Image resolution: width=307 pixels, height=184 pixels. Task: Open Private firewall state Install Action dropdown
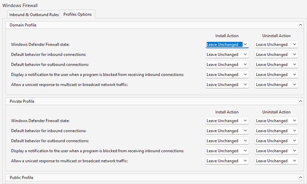point(227,120)
